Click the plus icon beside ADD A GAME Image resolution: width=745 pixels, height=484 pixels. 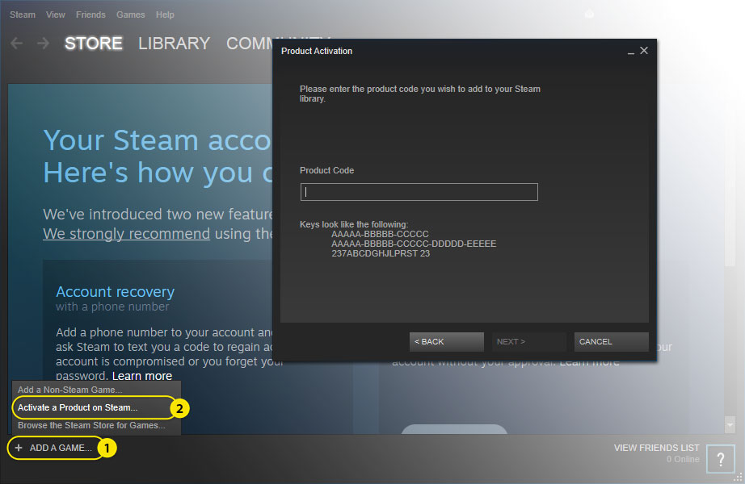[x=19, y=448]
